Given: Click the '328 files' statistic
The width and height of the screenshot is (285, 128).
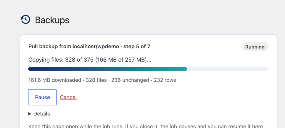Looking at the screenshot, I should point(96,80).
